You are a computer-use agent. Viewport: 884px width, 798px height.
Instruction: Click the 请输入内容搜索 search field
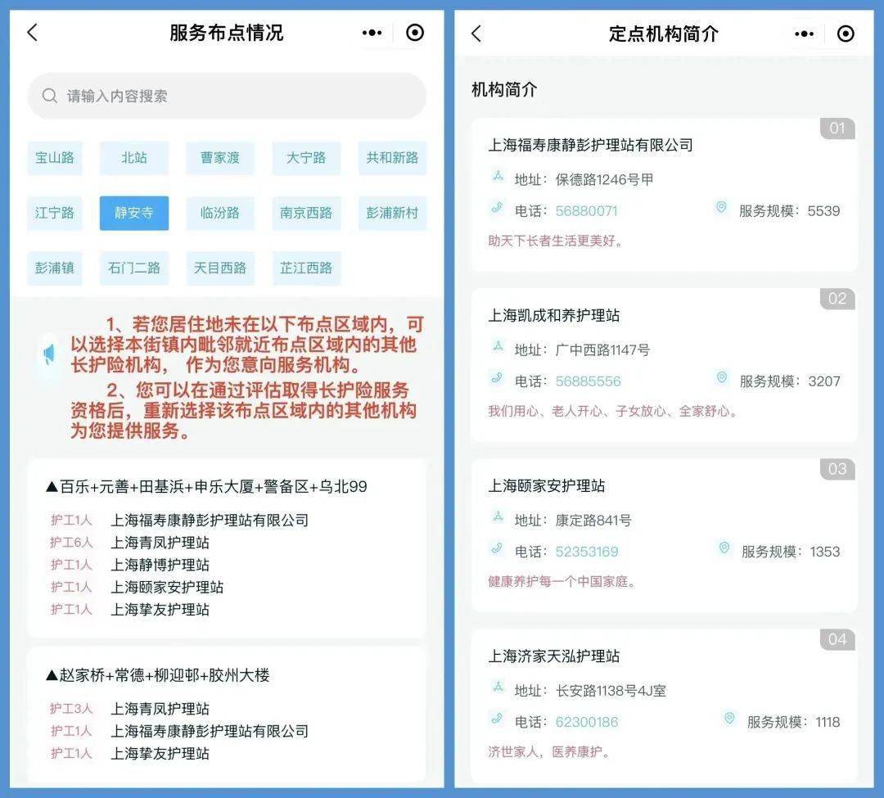pyautogui.click(x=221, y=97)
